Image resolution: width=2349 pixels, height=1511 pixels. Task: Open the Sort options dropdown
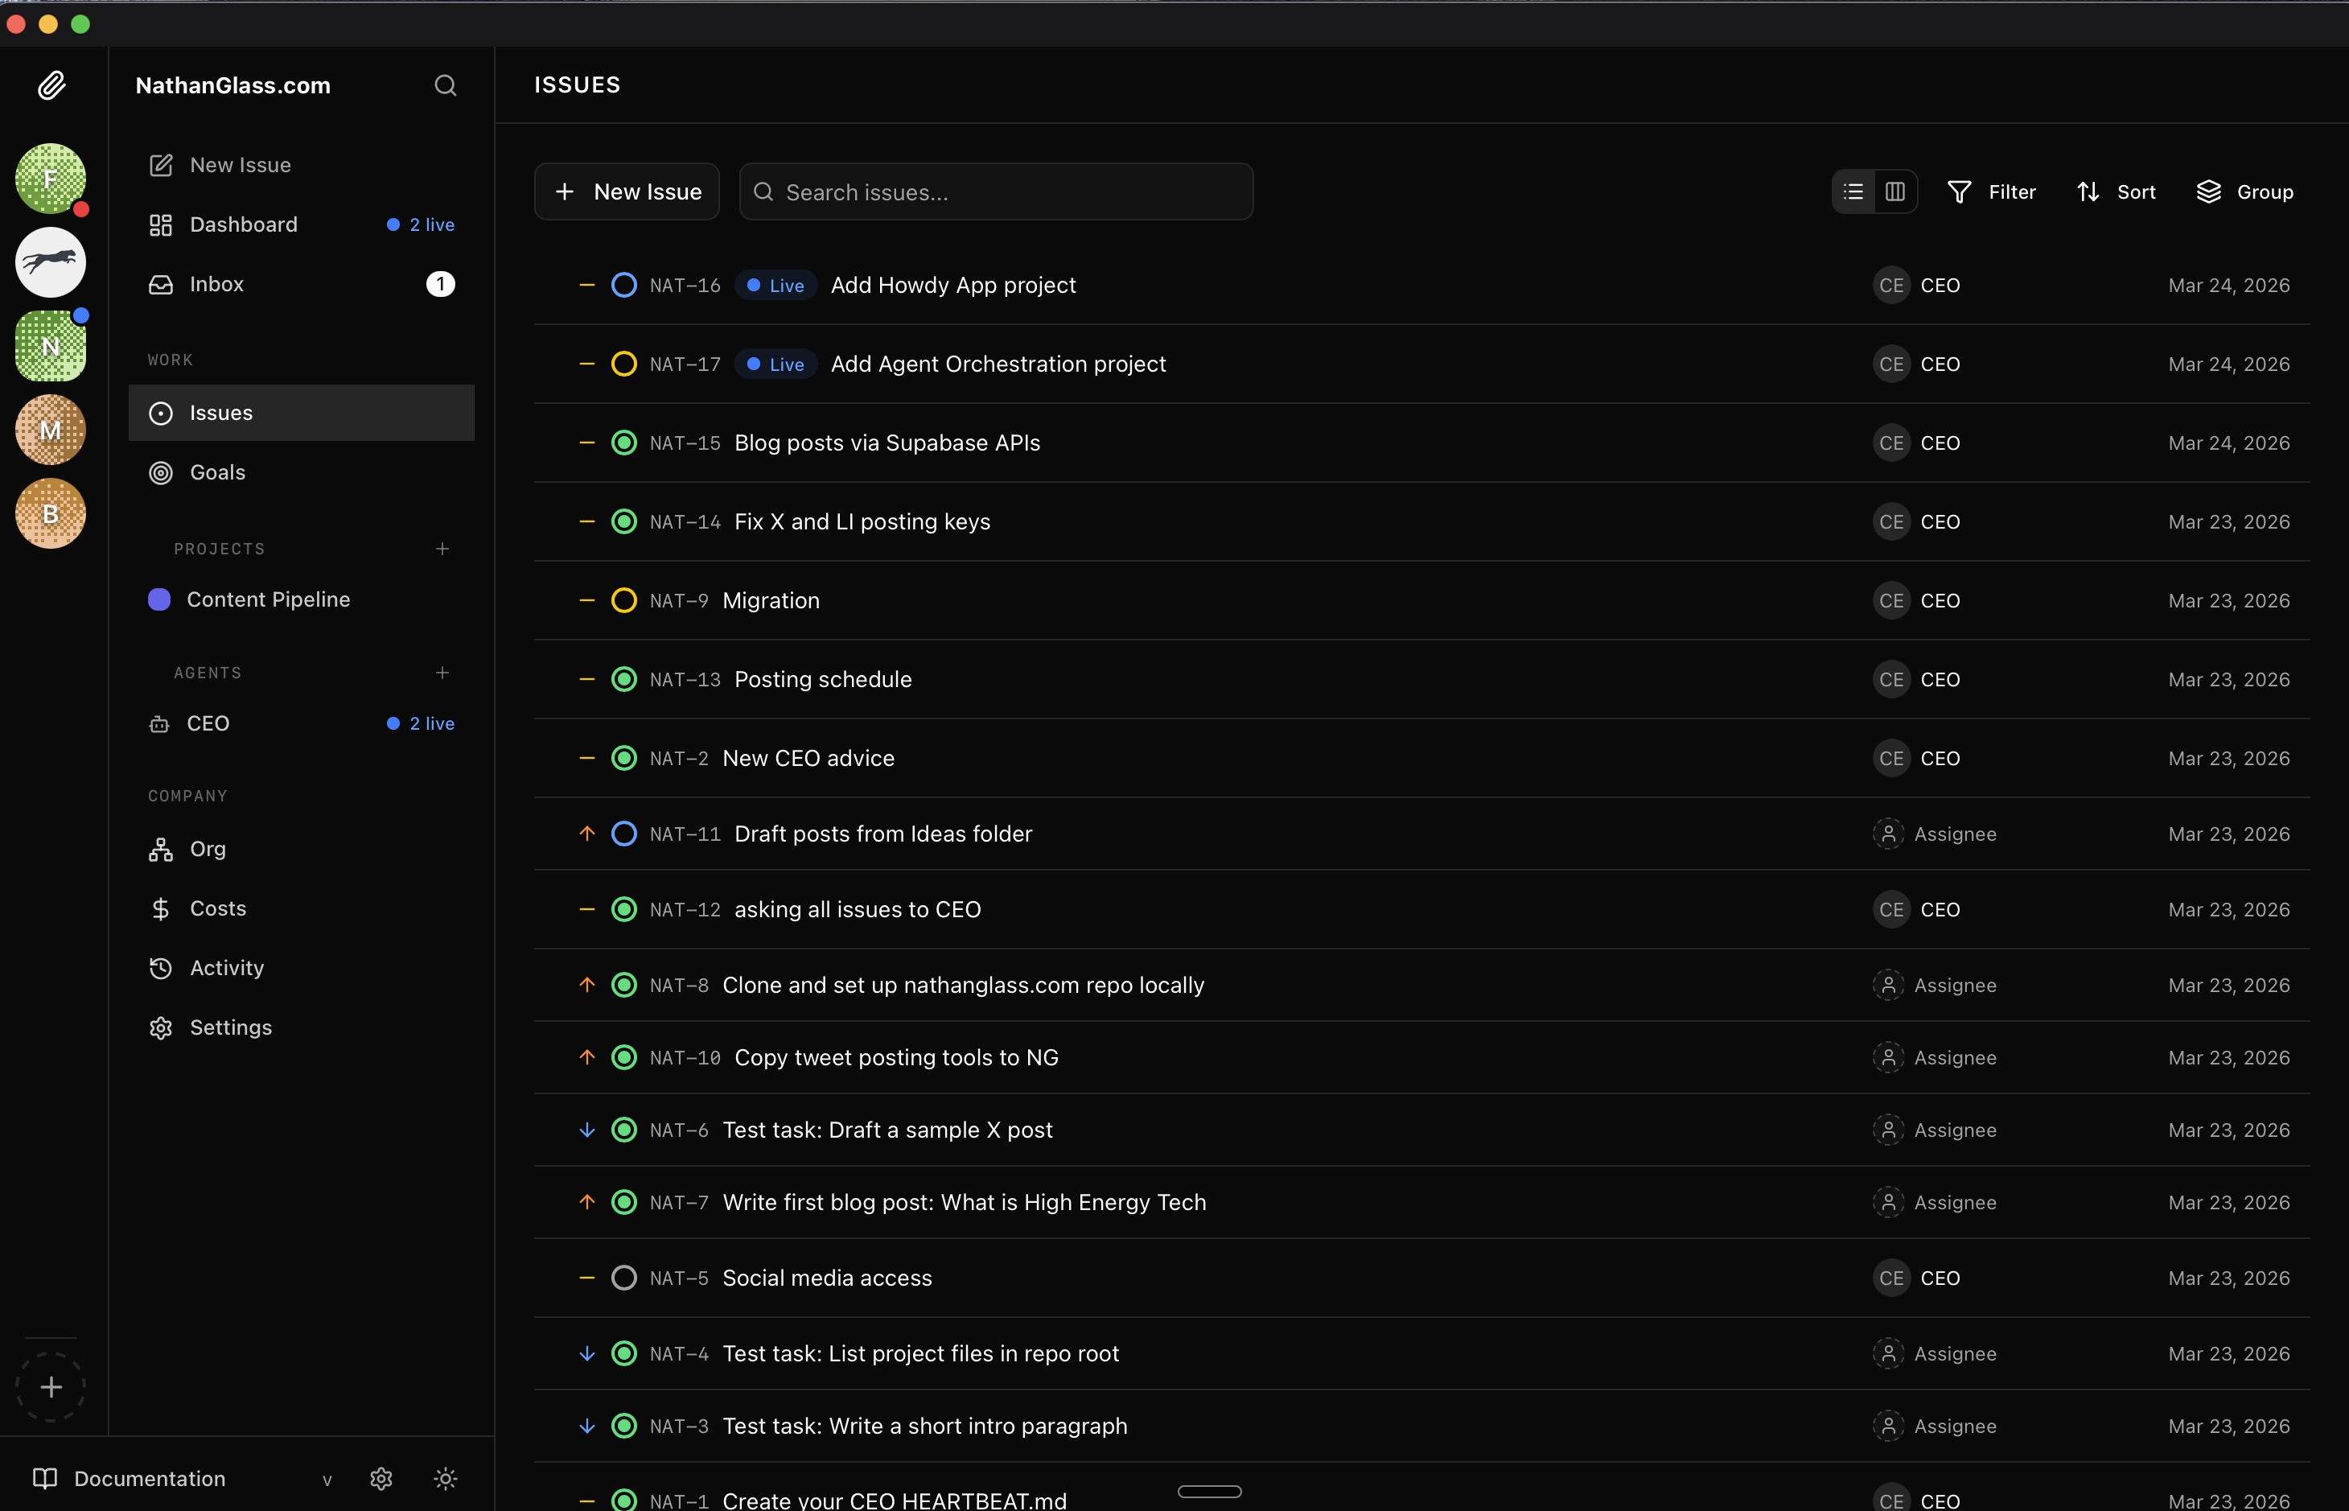(x=2117, y=191)
